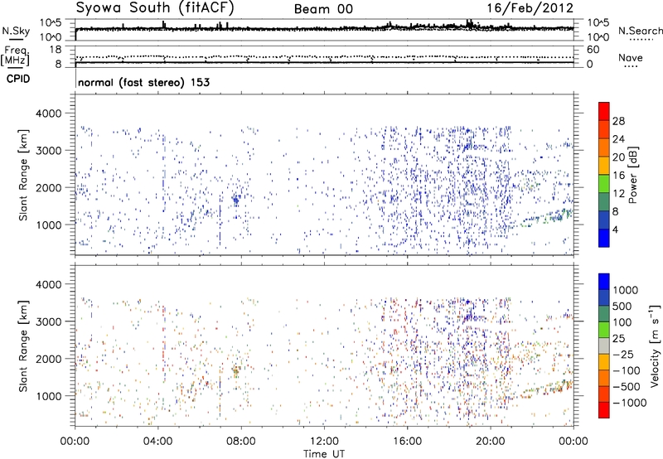The height and width of the screenshot is (459, 663).
Task: Click the '4000' tick on power panel
Action: pyautogui.click(x=49, y=114)
